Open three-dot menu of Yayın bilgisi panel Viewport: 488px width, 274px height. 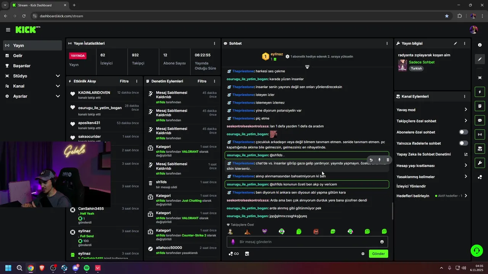(x=464, y=43)
